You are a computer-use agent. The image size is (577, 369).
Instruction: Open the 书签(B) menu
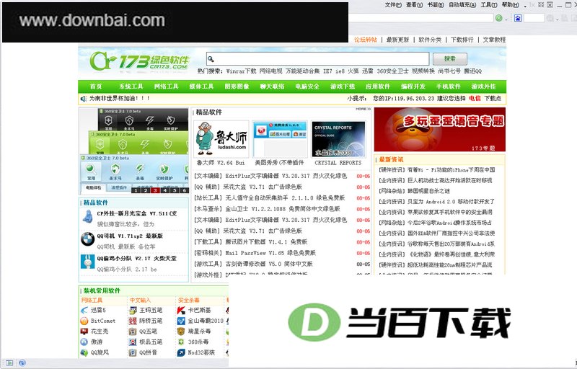click(x=436, y=5)
